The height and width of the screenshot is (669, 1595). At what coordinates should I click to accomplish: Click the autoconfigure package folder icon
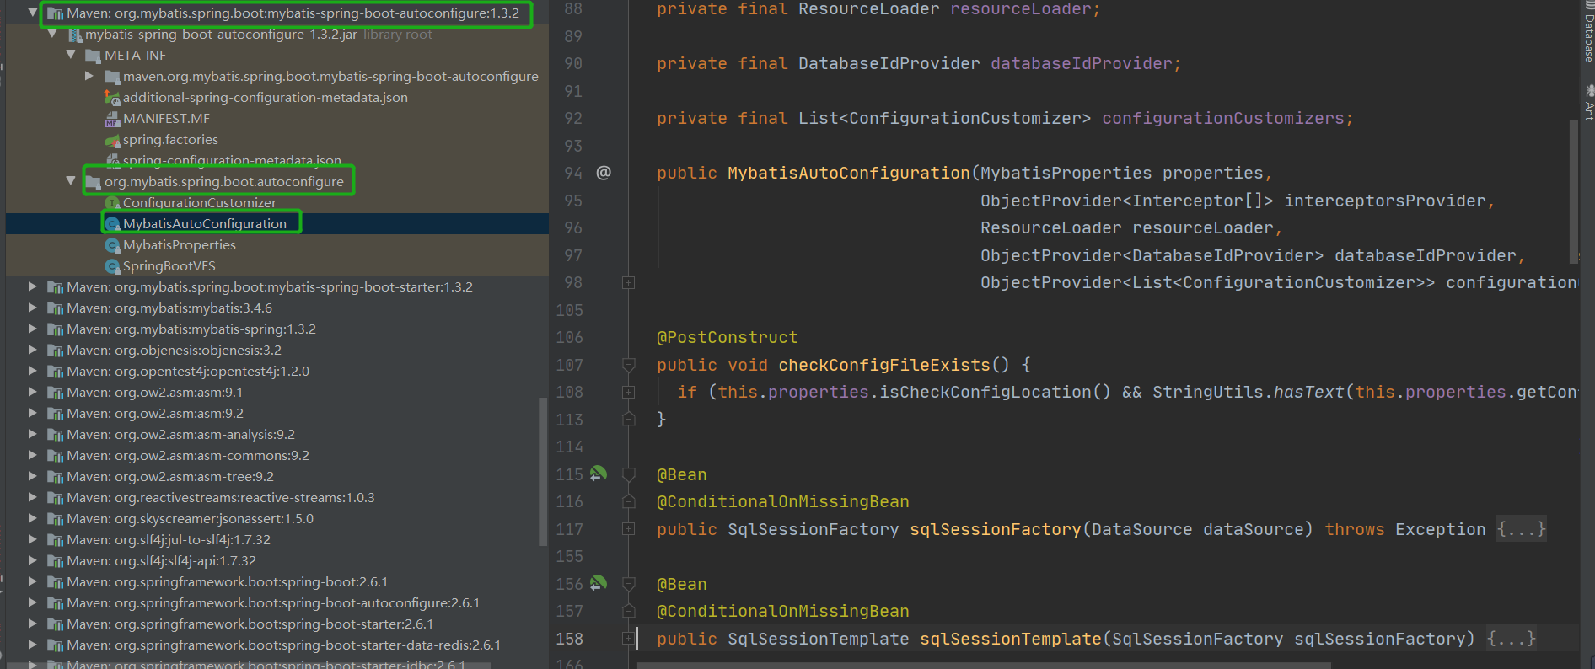(94, 182)
